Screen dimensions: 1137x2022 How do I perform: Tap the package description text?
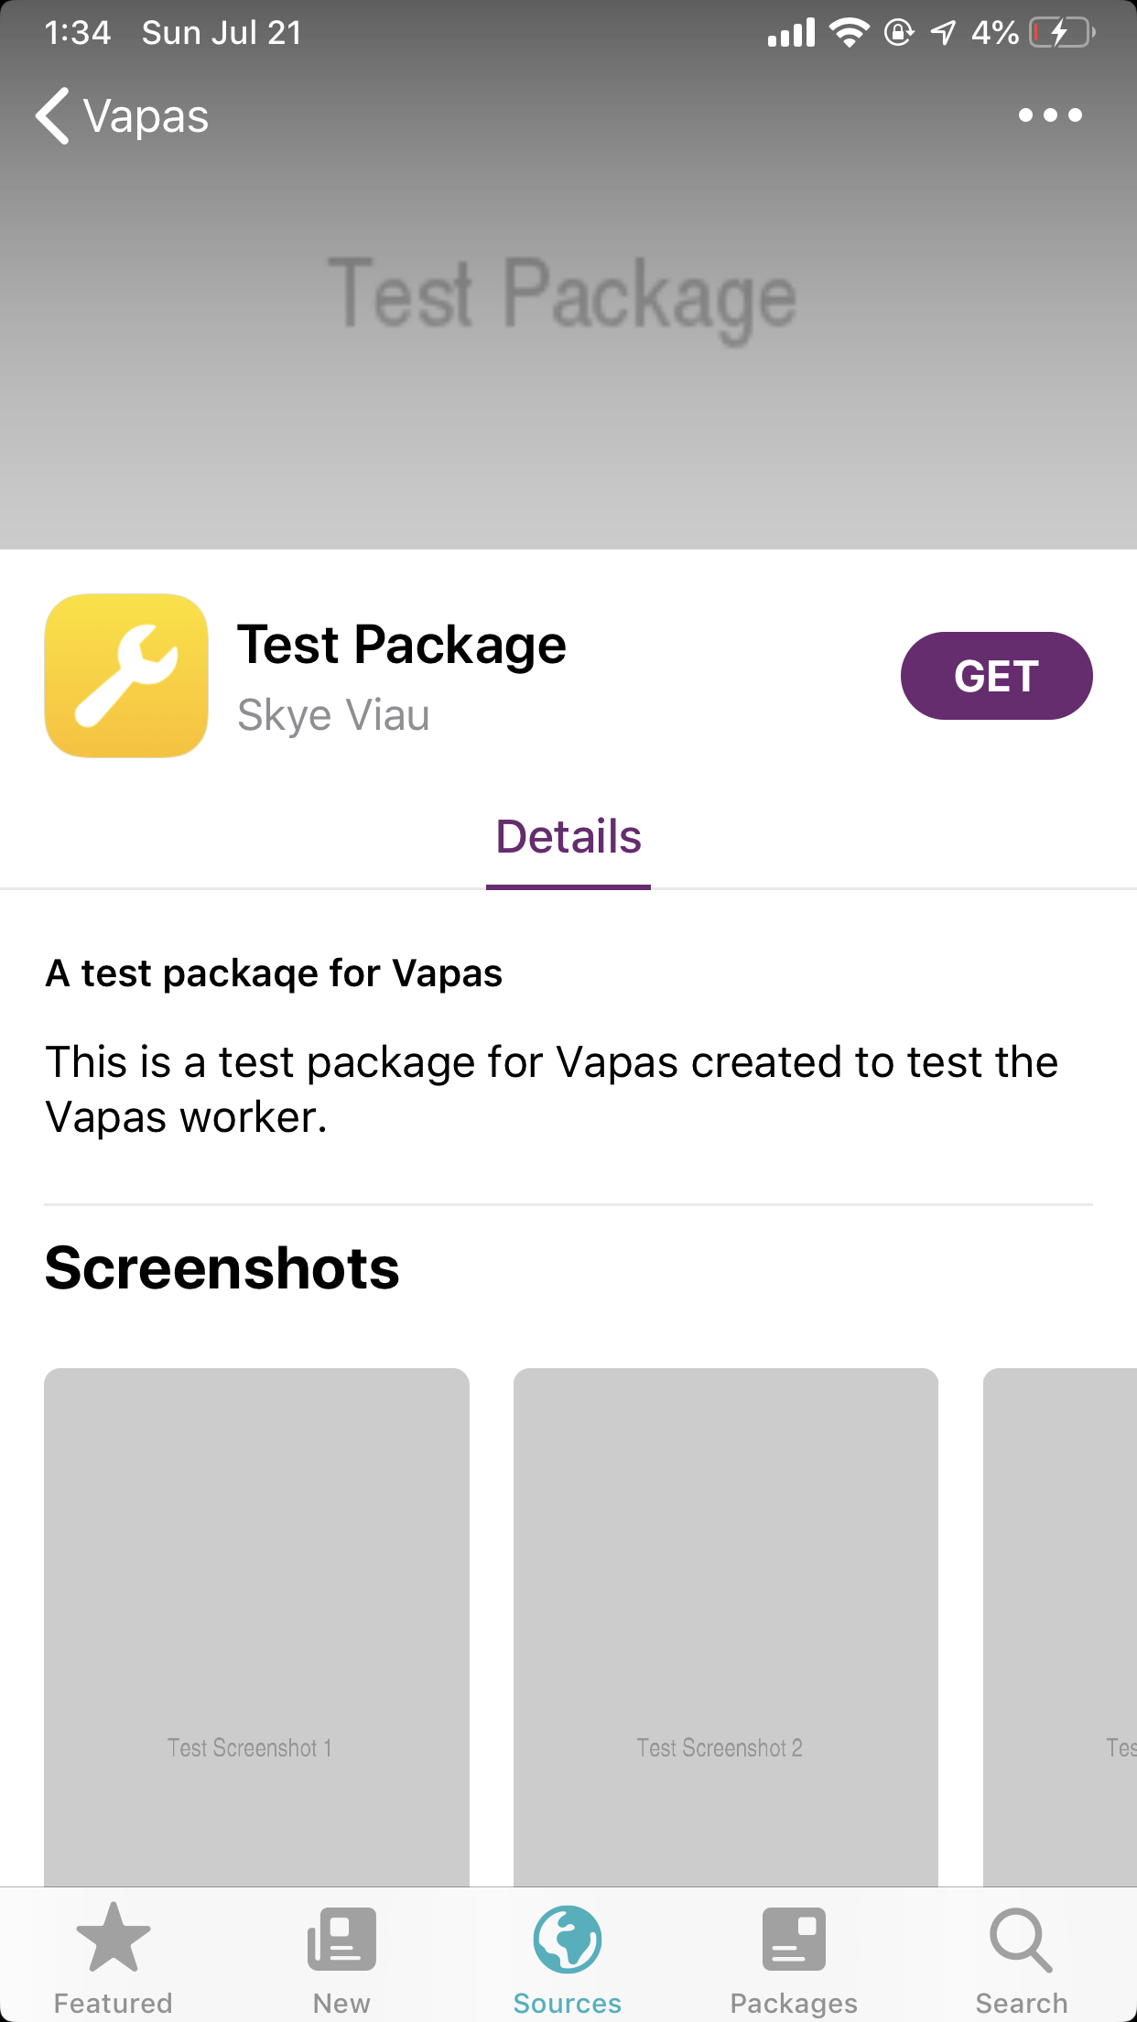point(552,1089)
